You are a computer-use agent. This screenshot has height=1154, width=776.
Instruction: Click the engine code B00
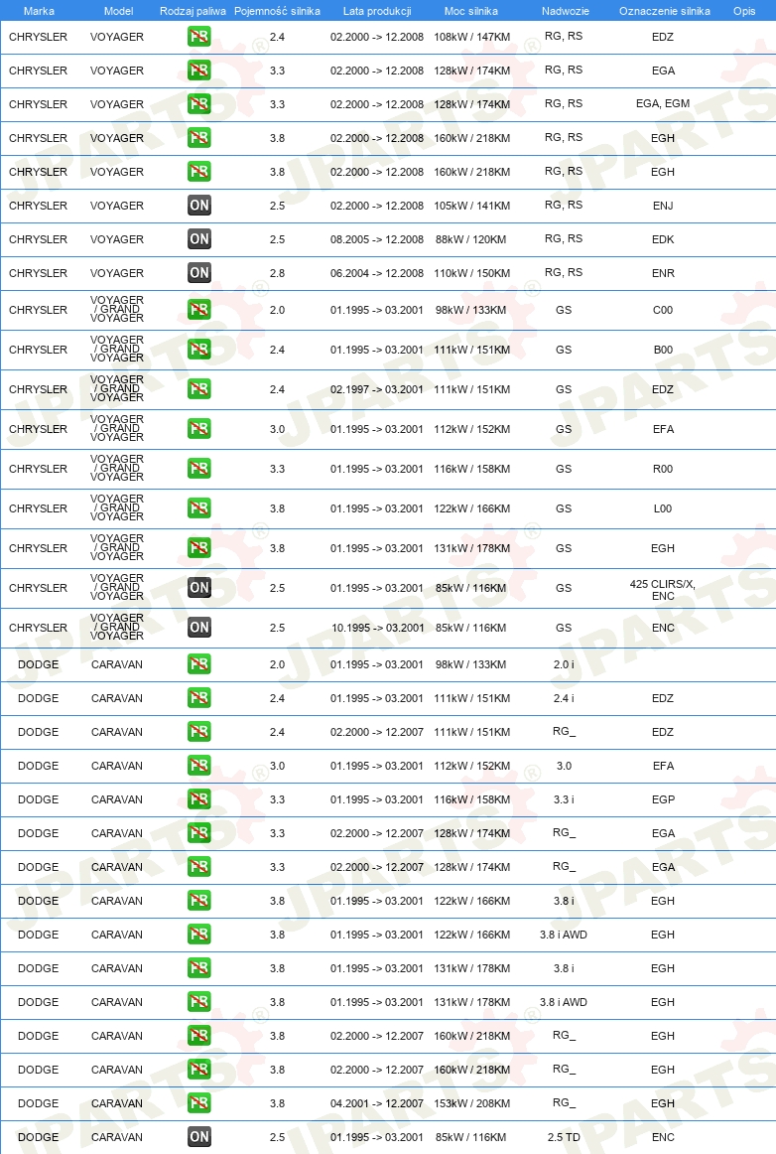tap(663, 350)
